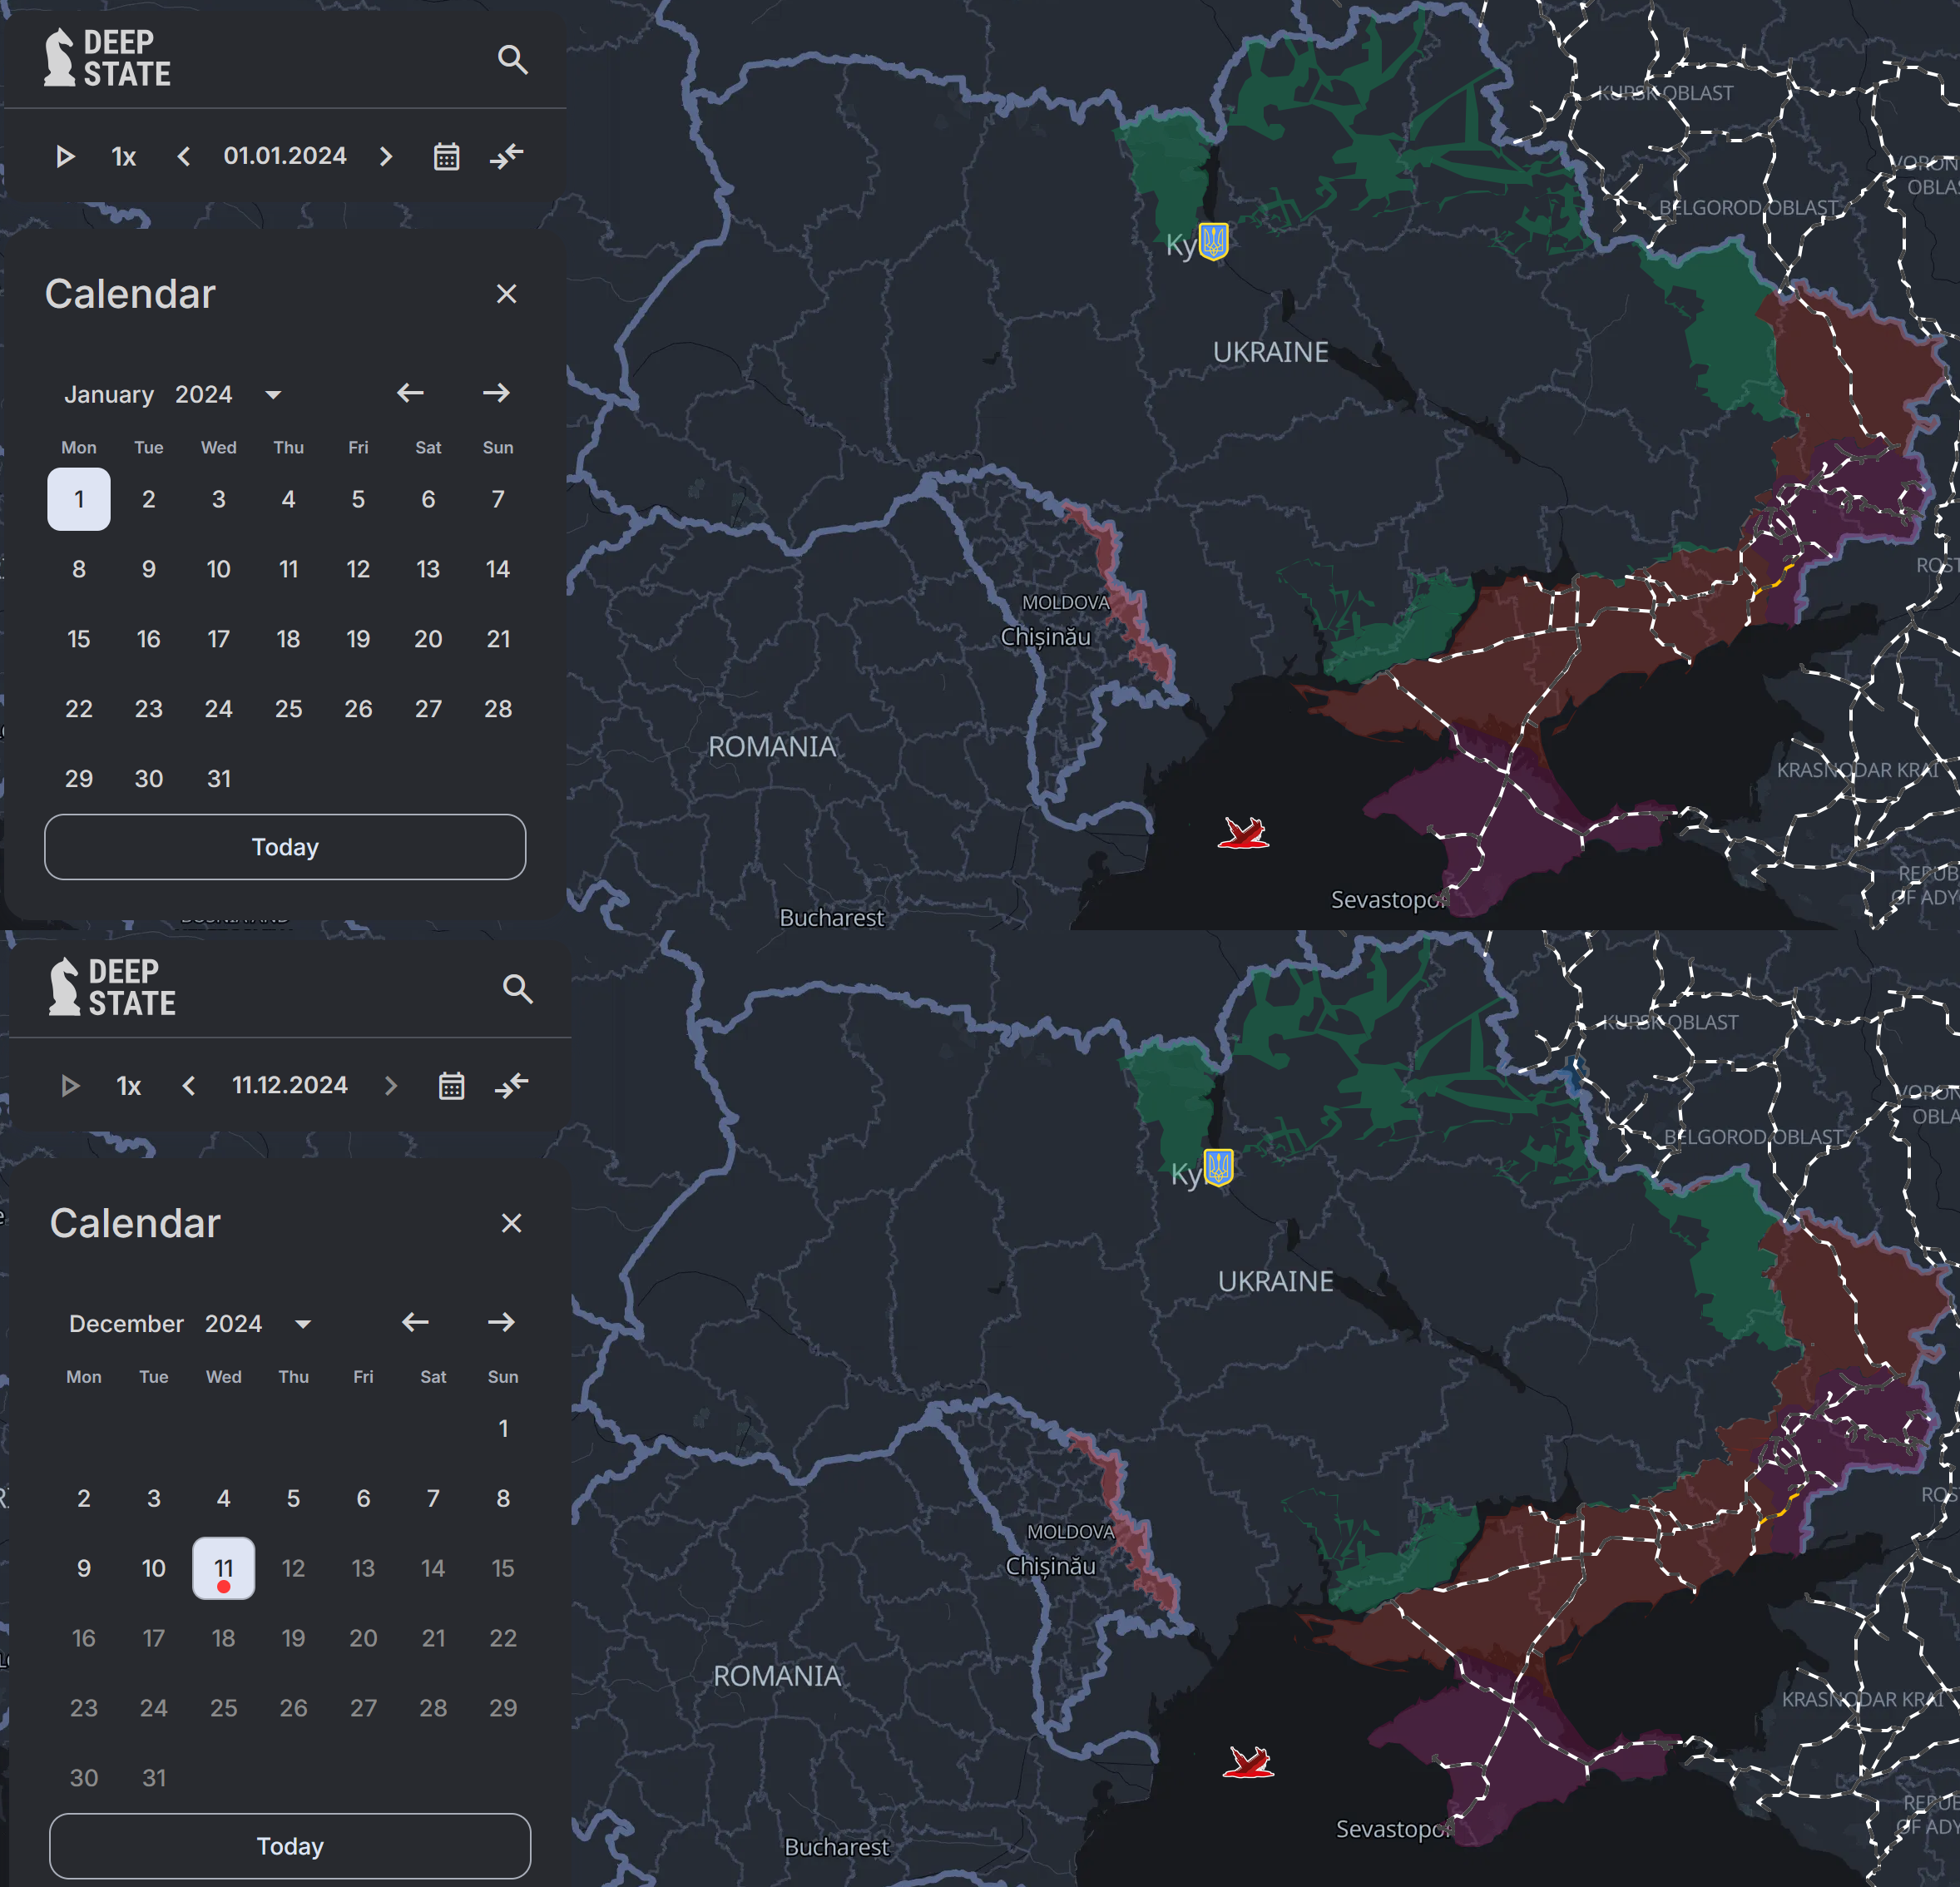The height and width of the screenshot is (1887, 1960).
Task: Click search icon in bottom DeepState panel
Action: 518,989
